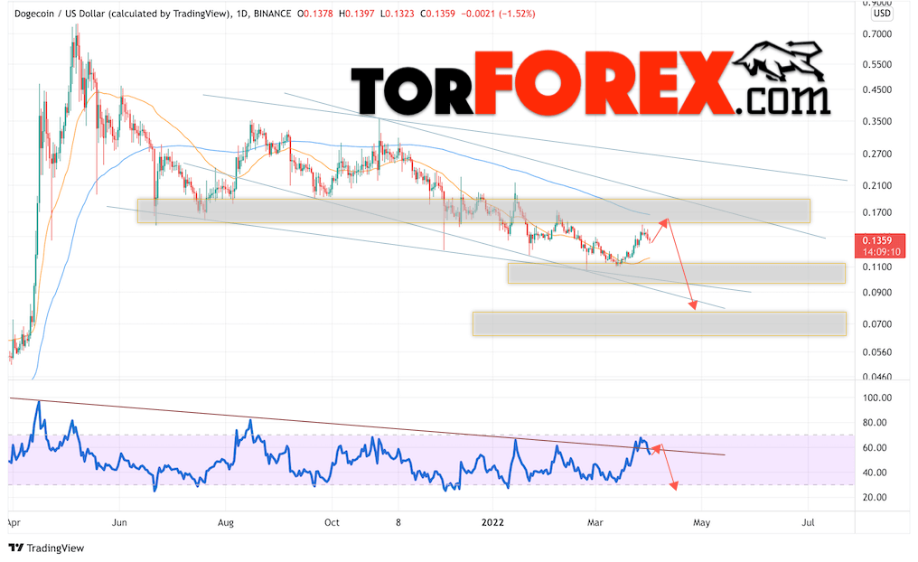The width and height of the screenshot is (918, 562).
Task: Click the low value L0.1323
Action: click(397, 14)
